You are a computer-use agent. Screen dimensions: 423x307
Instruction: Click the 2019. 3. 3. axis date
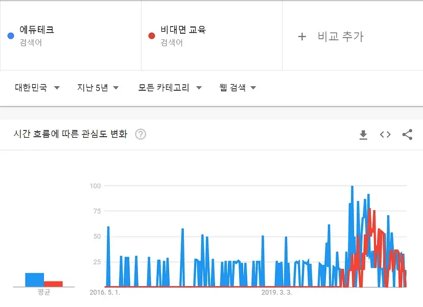pos(277,292)
